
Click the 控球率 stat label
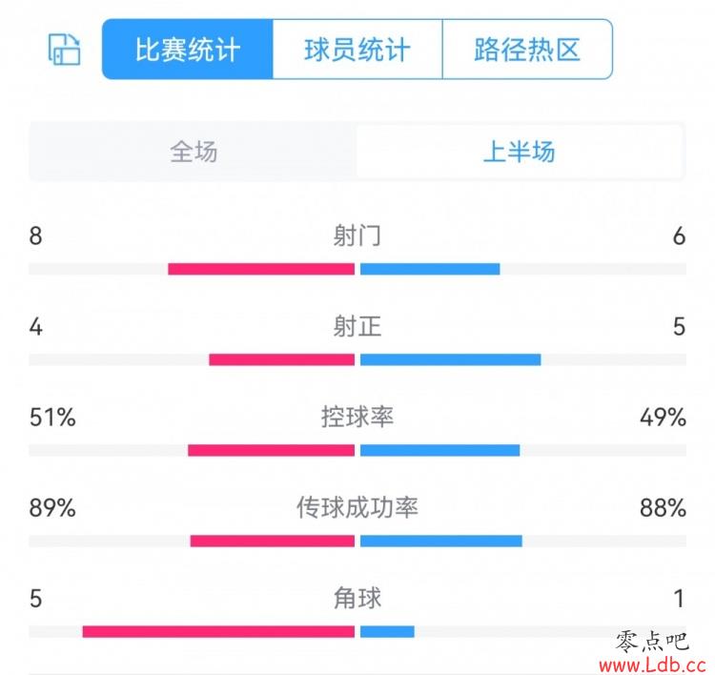[357, 417]
